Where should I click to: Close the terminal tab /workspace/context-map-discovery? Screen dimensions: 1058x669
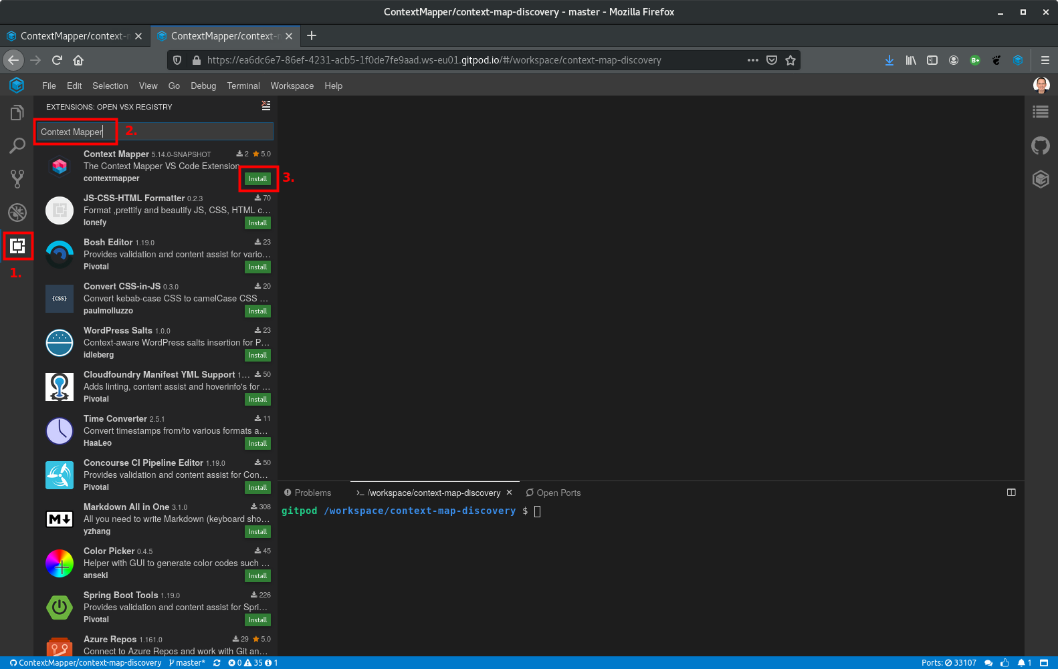pyautogui.click(x=510, y=493)
